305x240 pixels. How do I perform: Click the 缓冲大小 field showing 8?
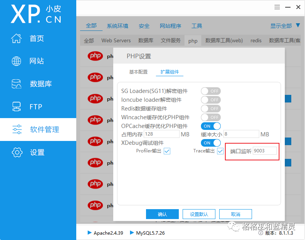pyautogui.click(x=241, y=134)
